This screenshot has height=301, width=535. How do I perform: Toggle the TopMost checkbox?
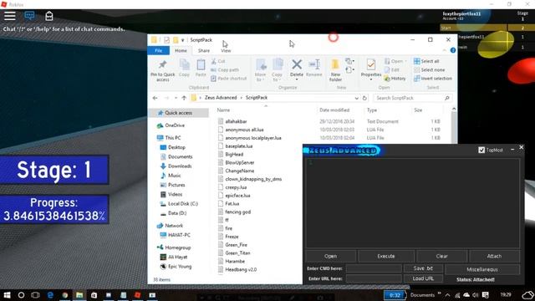click(481, 150)
